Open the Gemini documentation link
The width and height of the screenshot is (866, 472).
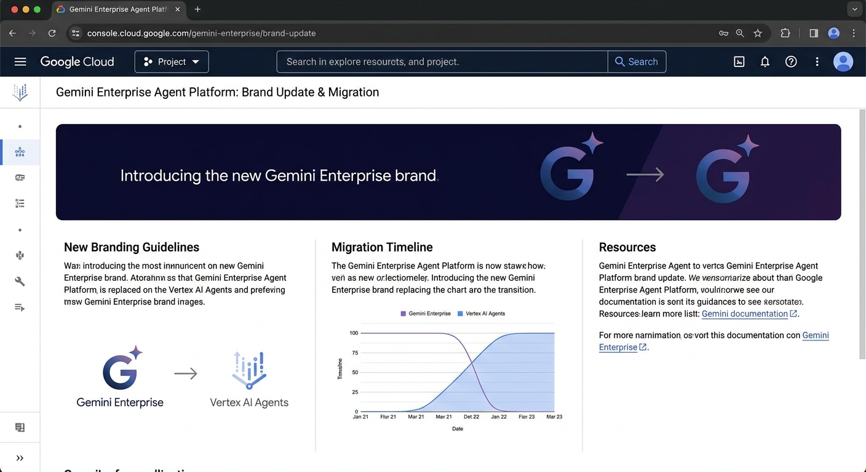click(x=749, y=313)
